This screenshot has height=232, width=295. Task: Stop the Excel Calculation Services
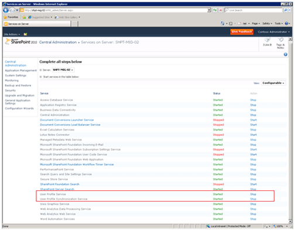[x=253, y=129]
